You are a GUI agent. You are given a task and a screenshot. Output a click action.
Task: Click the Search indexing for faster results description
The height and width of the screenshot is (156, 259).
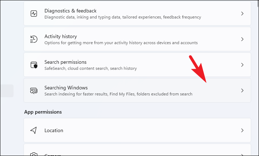(118, 94)
